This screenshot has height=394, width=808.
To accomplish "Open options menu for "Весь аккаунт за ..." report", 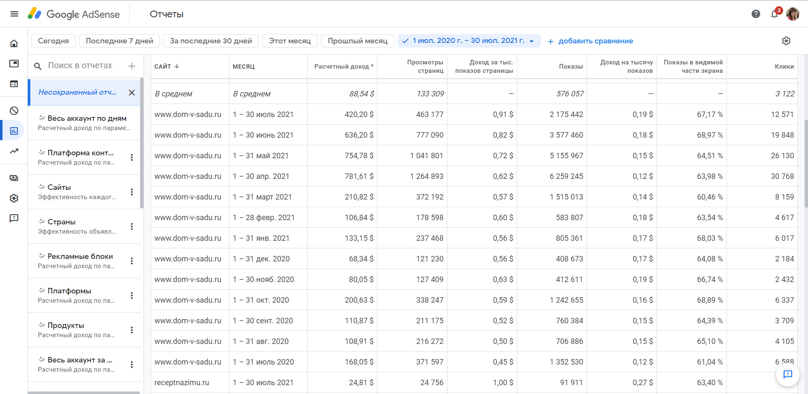I will (132, 365).
